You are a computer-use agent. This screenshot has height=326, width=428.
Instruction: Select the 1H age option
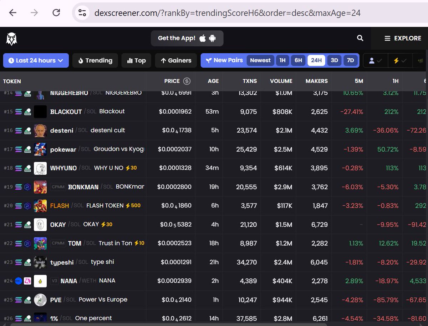(282, 61)
